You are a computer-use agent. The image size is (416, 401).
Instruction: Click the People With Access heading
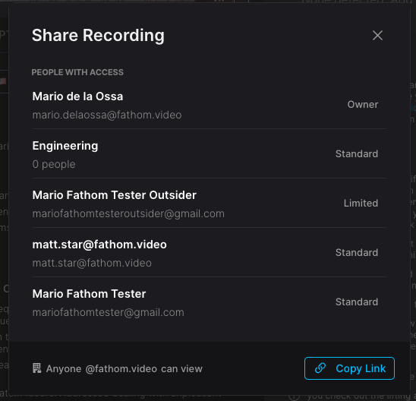tap(77, 72)
